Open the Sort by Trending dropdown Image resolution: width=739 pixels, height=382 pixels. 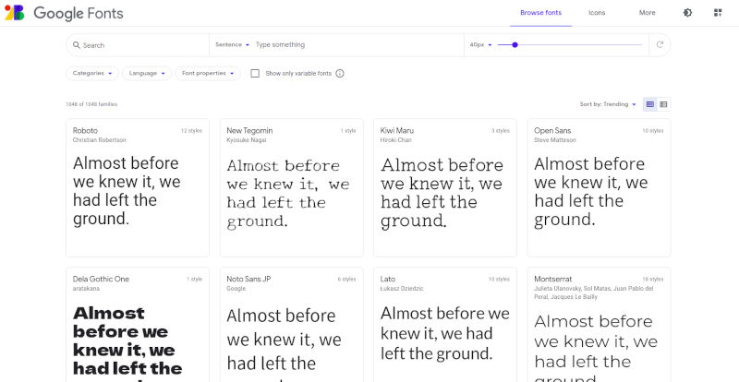pyautogui.click(x=608, y=104)
